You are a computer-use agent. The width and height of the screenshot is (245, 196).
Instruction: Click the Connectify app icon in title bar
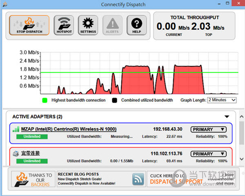click(5, 4)
